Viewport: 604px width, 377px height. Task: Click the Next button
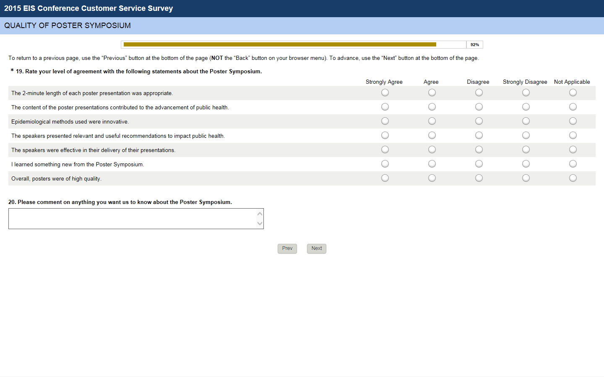pos(317,248)
